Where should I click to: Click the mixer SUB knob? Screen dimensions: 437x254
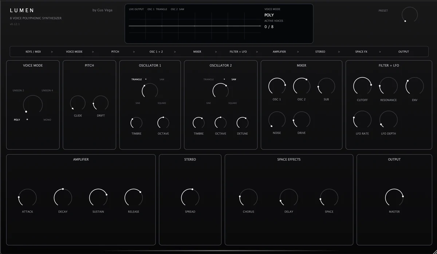click(326, 87)
